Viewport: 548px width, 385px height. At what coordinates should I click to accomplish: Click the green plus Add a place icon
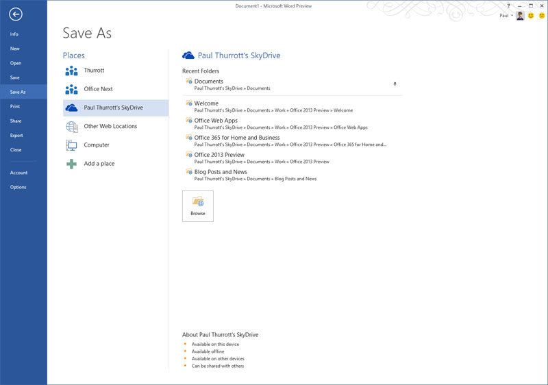coord(72,164)
